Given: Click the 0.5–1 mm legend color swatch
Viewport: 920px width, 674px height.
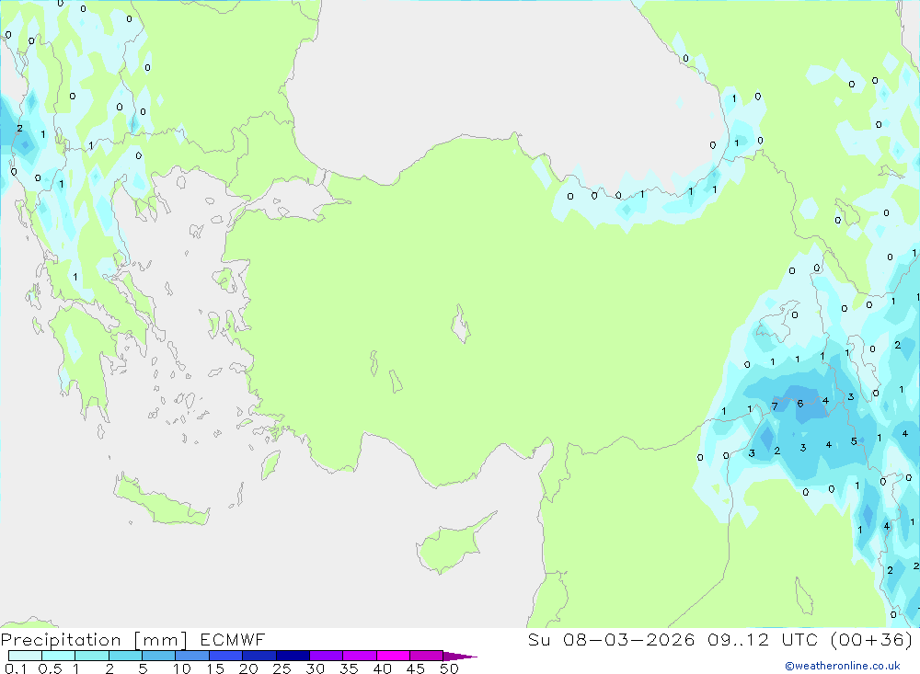Looking at the screenshot, I should point(58,656).
